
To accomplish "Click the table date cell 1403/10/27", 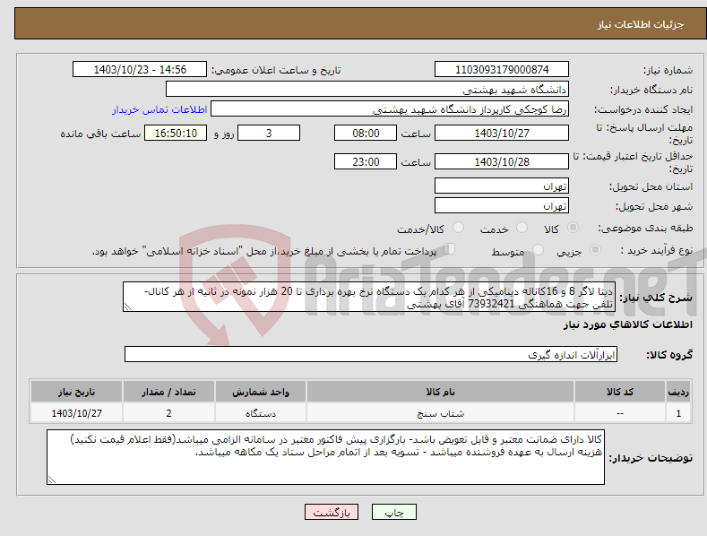I will coord(77,413).
